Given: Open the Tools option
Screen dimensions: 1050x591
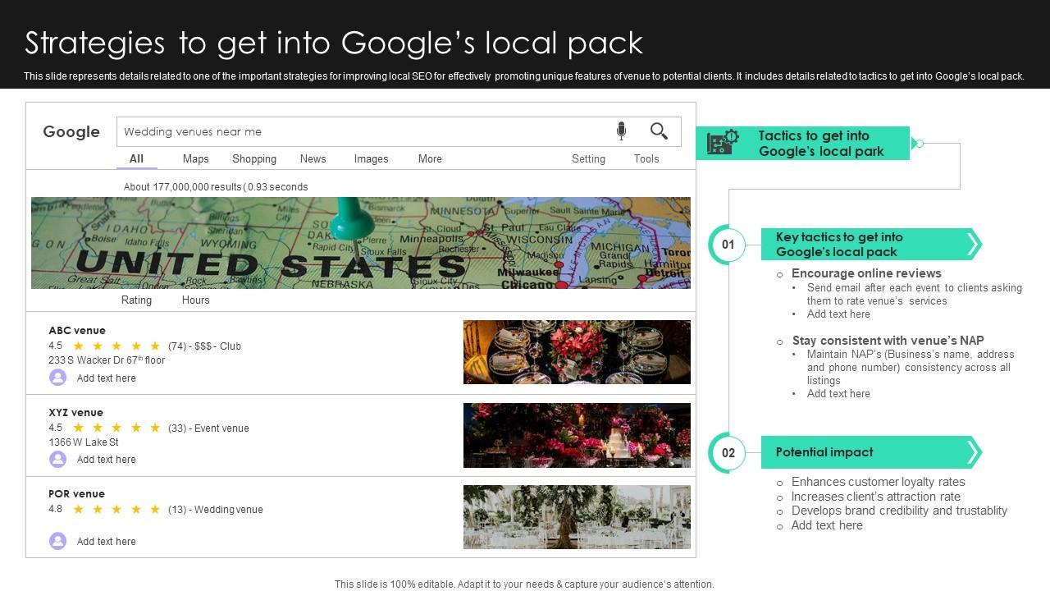Looking at the screenshot, I should click(x=646, y=159).
